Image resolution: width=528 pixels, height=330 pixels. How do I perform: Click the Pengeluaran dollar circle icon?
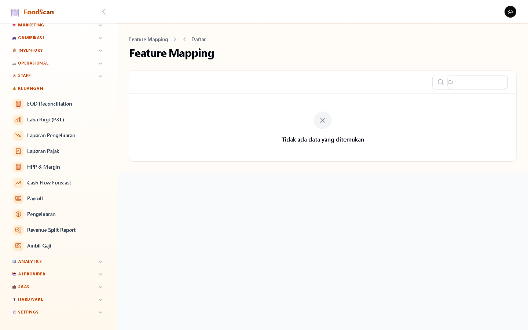[x=18, y=214]
